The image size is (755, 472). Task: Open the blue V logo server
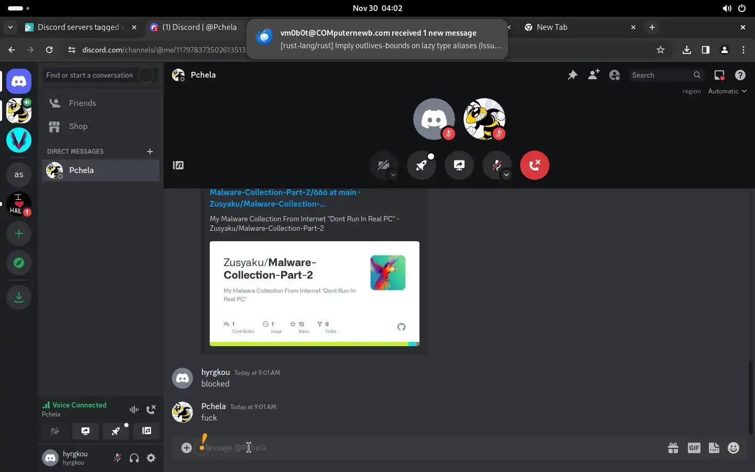[19, 140]
